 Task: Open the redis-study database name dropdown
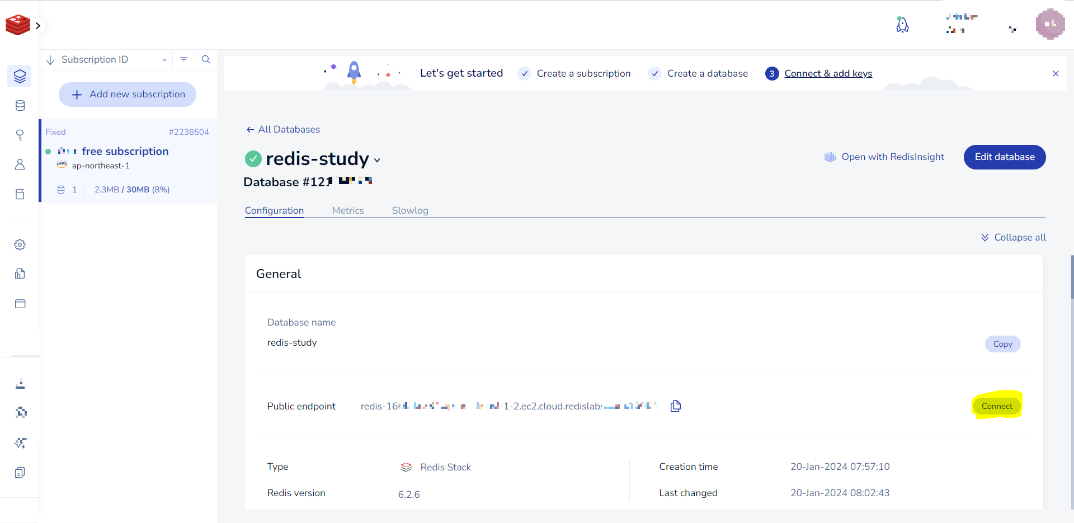click(377, 160)
